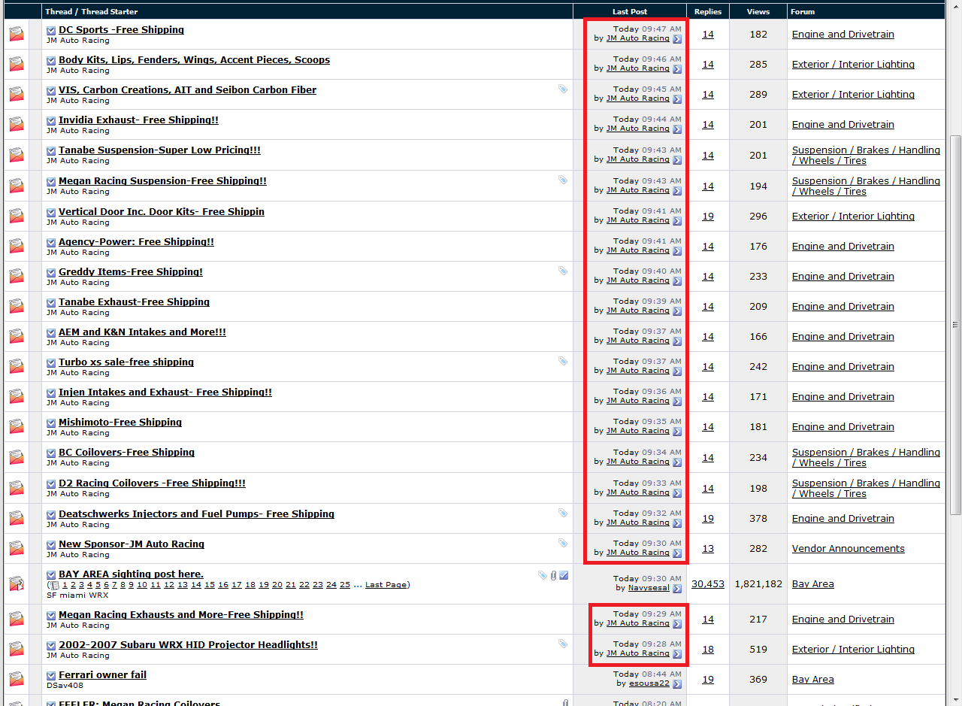Click tag icon on Megan Racing Suspension row
This screenshot has height=706, width=962.
(563, 180)
